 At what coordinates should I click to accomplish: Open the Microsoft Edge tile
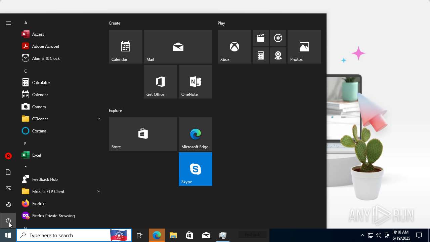tap(196, 134)
